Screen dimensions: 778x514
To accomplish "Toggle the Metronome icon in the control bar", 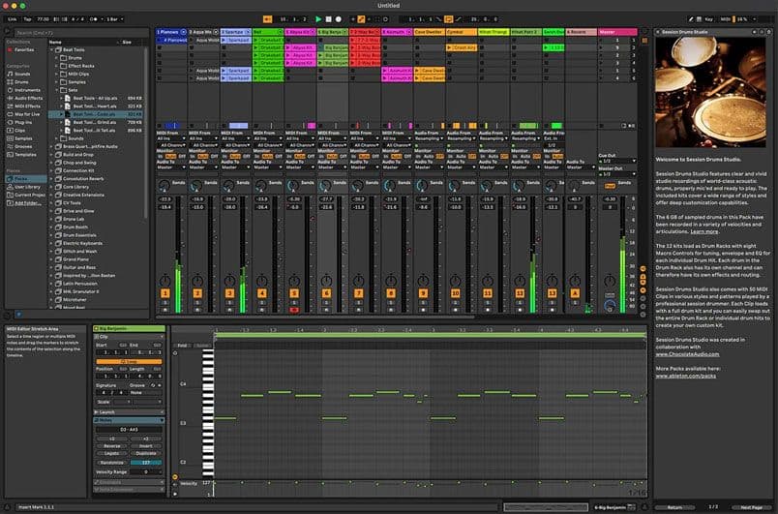I will click(x=94, y=19).
